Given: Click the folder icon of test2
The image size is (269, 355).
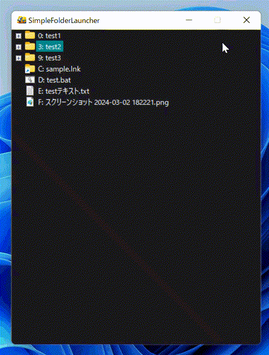Looking at the screenshot, I should [30, 47].
